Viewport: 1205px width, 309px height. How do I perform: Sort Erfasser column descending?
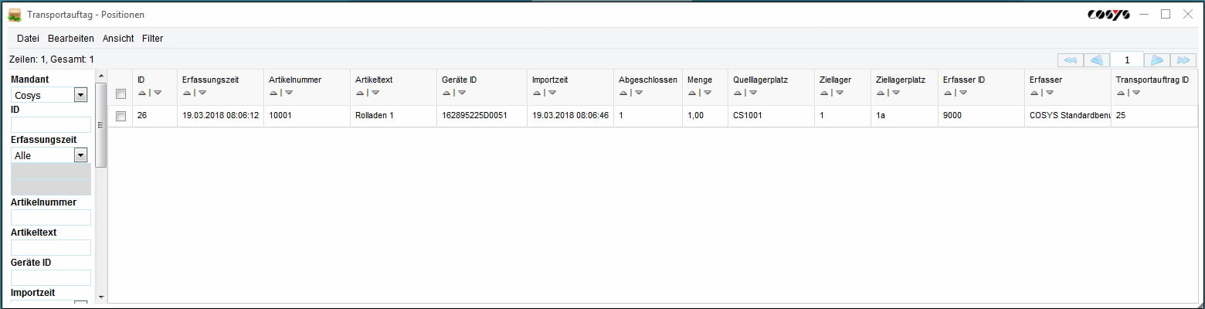(1050, 93)
